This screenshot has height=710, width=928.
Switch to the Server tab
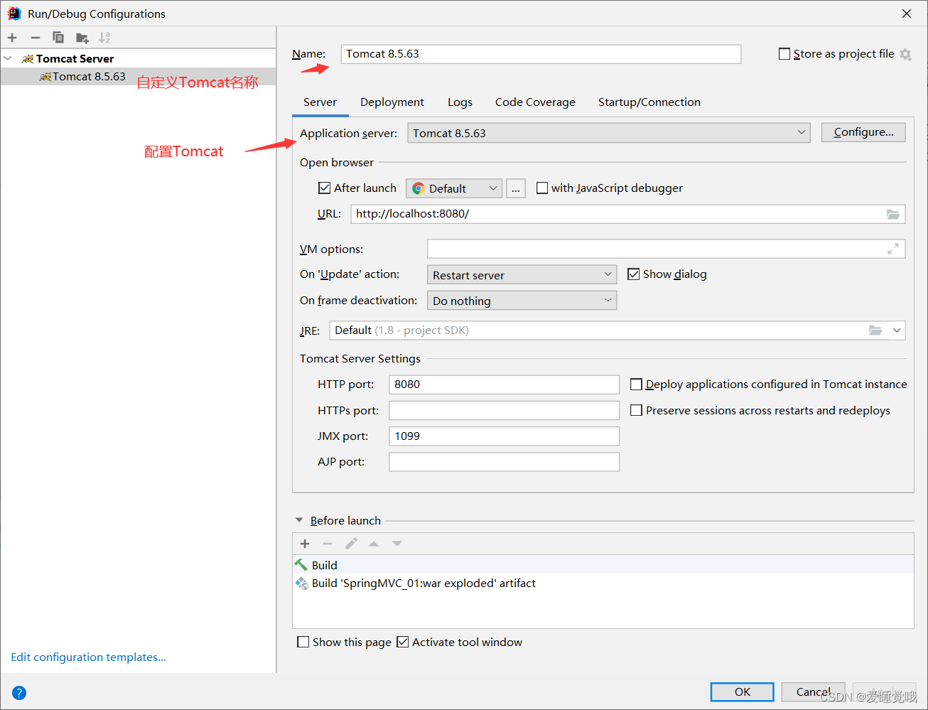(x=320, y=102)
